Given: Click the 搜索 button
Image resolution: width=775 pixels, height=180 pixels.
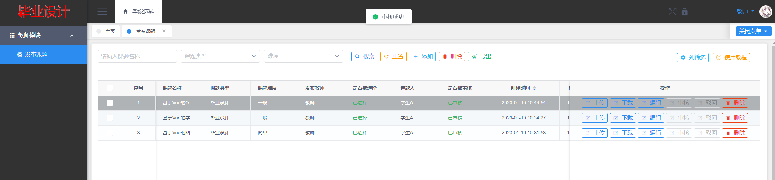Looking at the screenshot, I should click(x=364, y=56).
